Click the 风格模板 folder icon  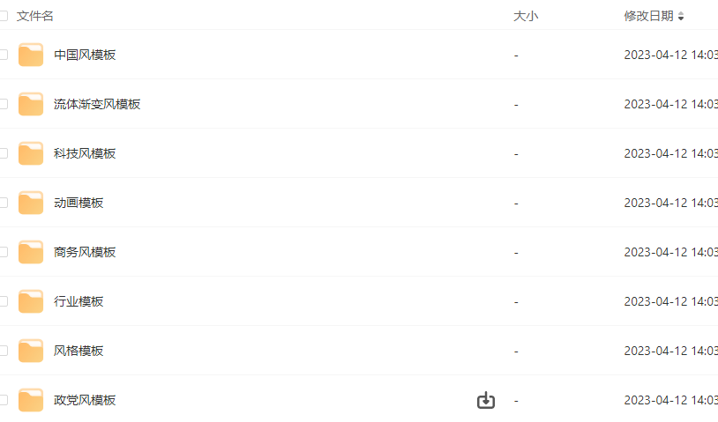(x=31, y=352)
